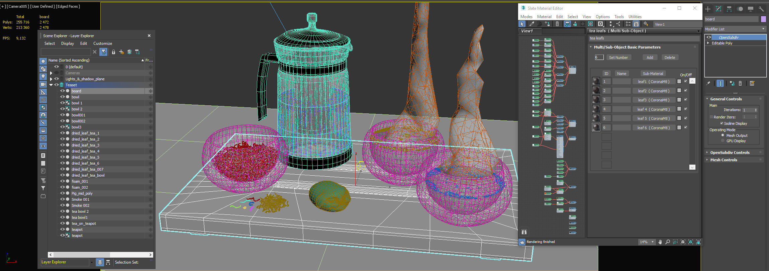
Task: Toggle display lights filter in Scene Explorer
Action: (43, 77)
